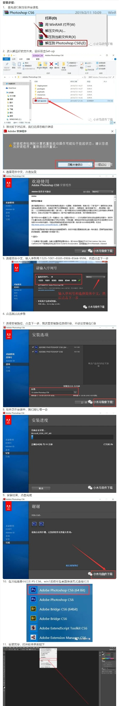Screen dimensions: 119x706
Task: Switch to the 文件 tab in Explorer
Action: [7, 59]
